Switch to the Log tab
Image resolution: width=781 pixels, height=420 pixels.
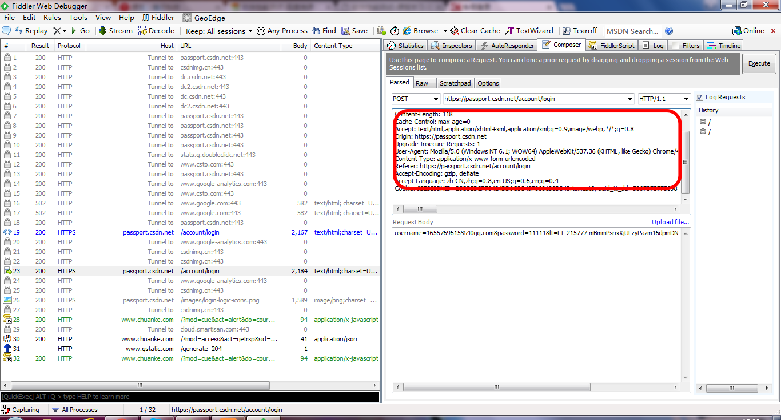click(653, 46)
